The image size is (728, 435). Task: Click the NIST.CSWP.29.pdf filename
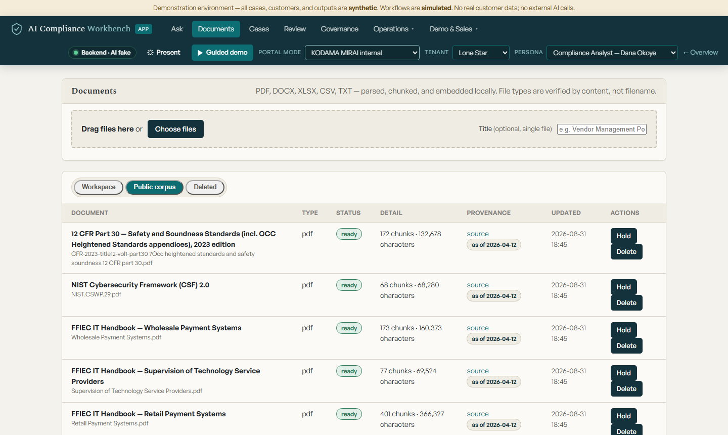96,294
